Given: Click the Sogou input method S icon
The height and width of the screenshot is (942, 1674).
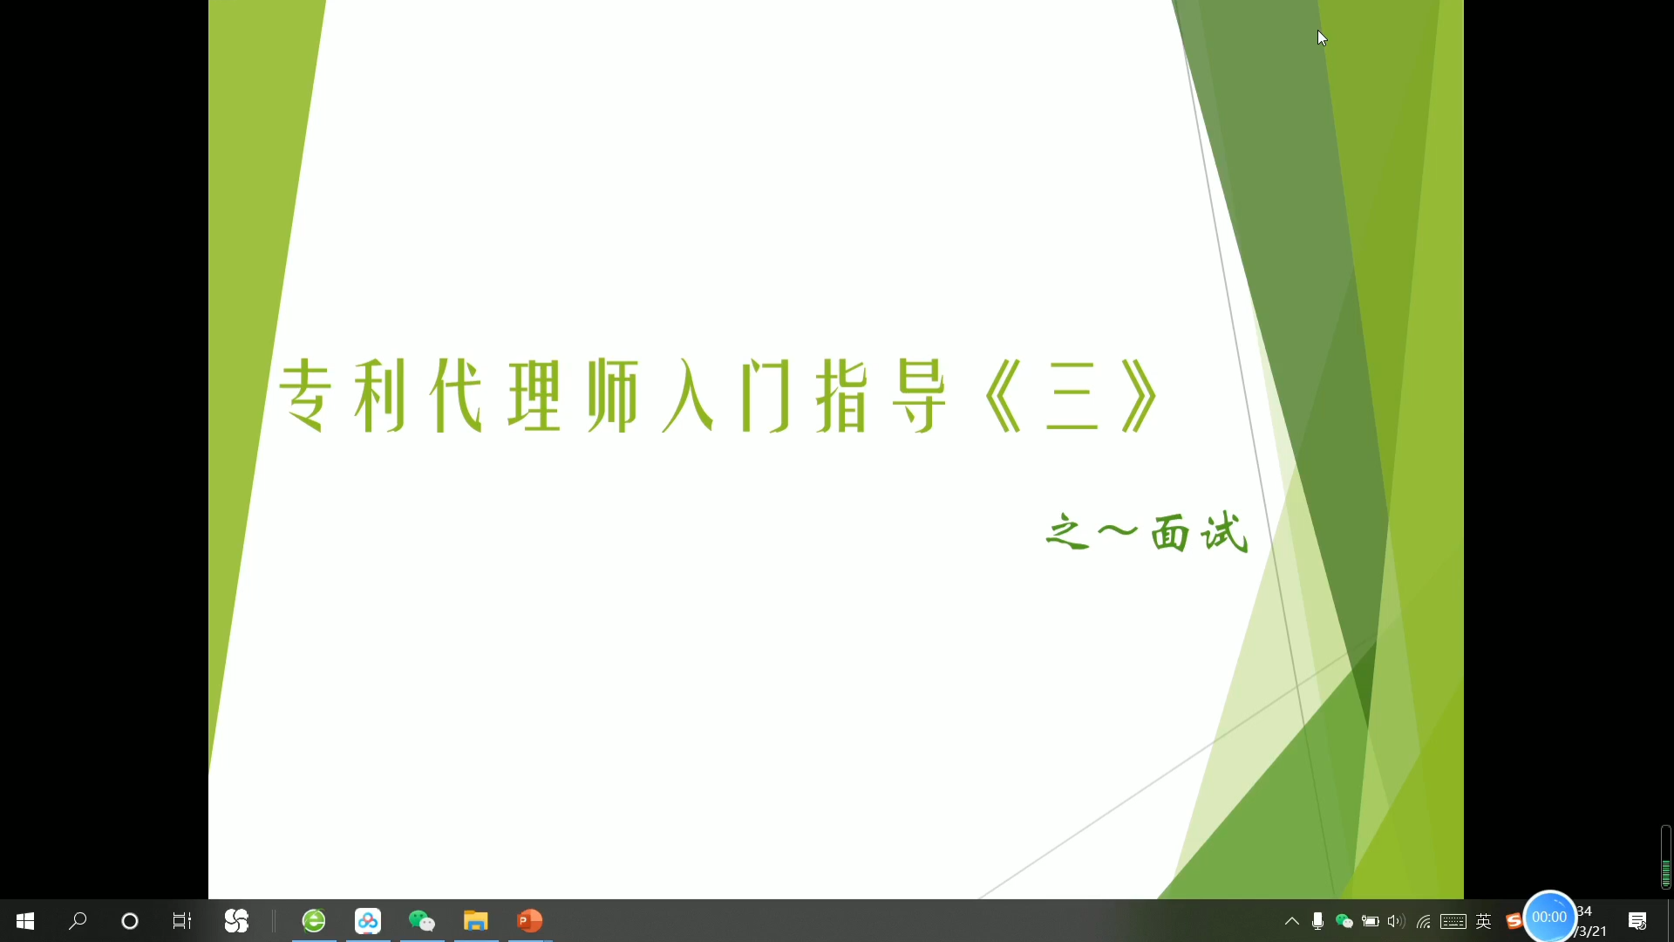Looking at the screenshot, I should click(x=1514, y=921).
